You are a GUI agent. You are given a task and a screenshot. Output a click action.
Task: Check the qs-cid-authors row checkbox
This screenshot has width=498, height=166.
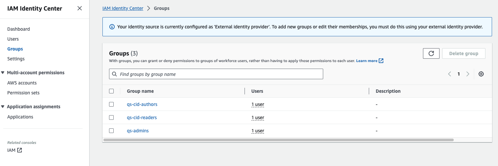pos(111,104)
